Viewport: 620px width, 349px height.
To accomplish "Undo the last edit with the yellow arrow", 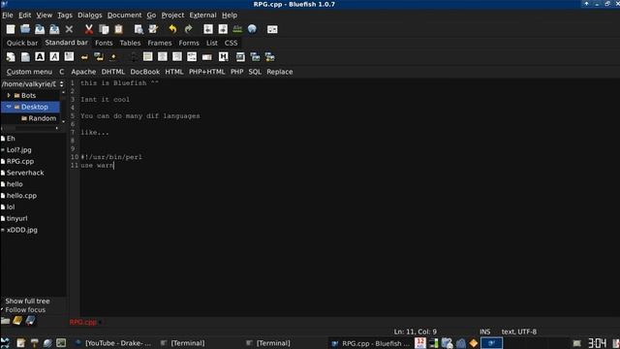I will click(x=172, y=29).
